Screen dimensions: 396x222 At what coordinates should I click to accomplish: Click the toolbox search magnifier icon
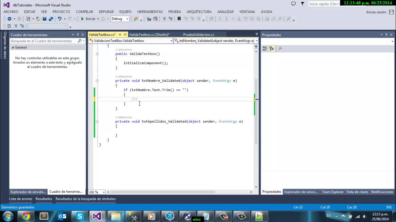click(x=80, y=41)
